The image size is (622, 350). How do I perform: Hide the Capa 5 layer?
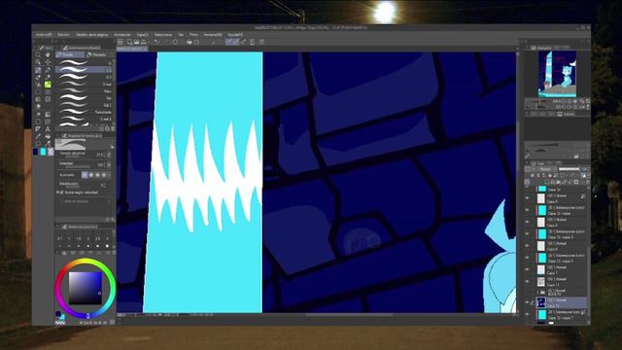coord(527,198)
